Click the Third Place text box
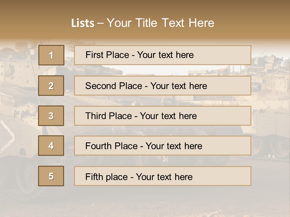 point(163,116)
